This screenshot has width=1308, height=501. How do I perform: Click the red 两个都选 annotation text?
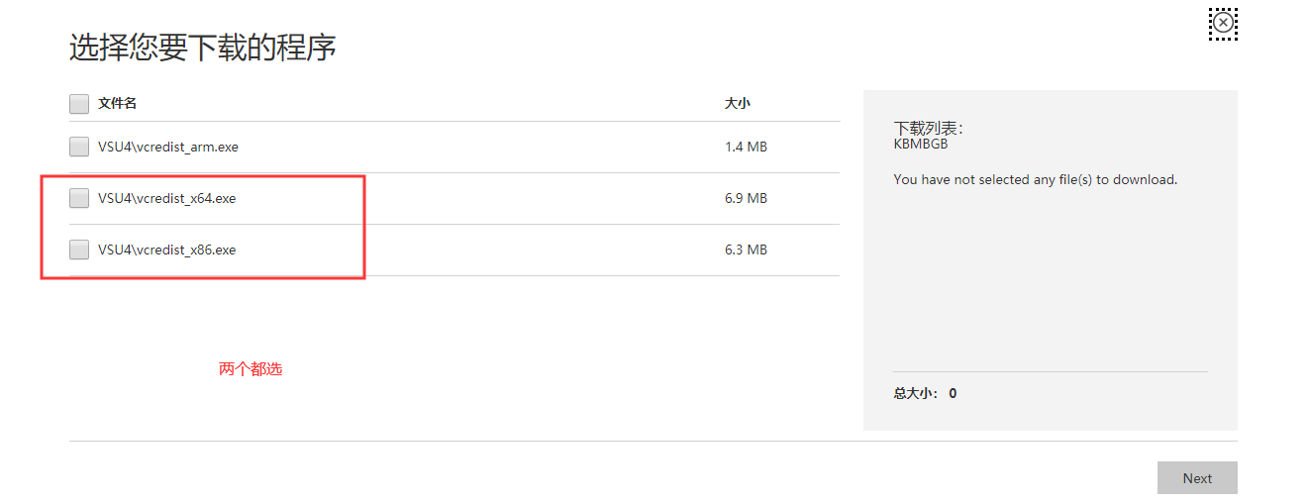coord(251,369)
